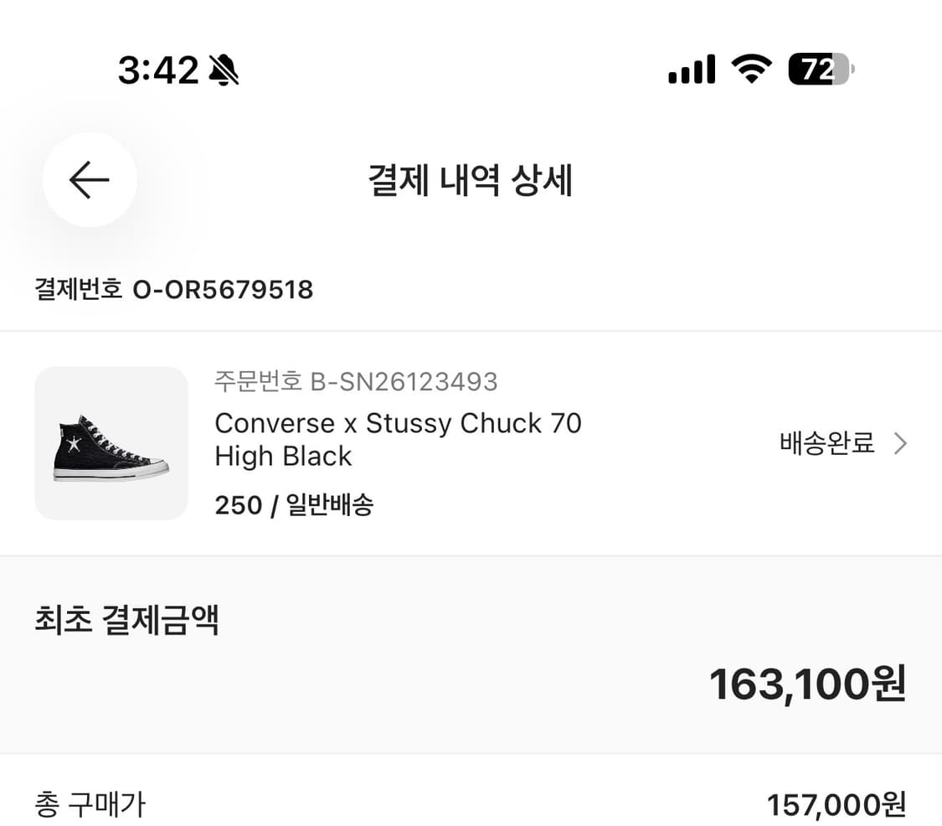
Task: Tap the size label 250 / 일반배송
Action: click(295, 505)
